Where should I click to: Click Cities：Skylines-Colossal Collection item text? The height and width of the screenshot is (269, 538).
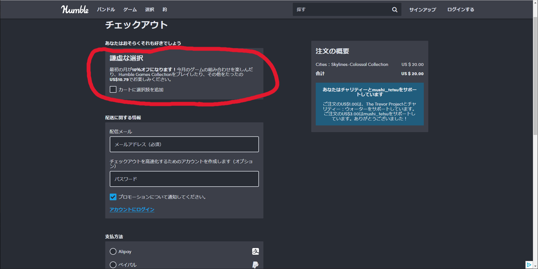pos(352,65)
